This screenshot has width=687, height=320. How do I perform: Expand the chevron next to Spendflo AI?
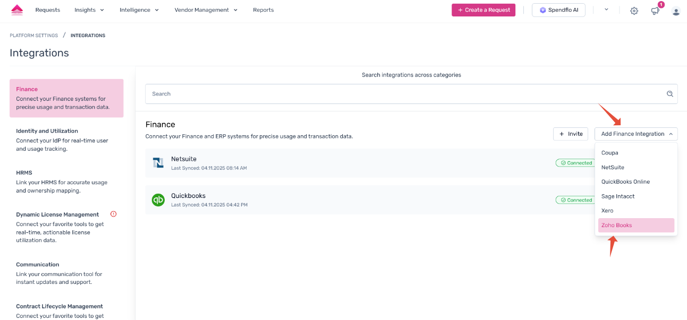[x=606, y=10]
